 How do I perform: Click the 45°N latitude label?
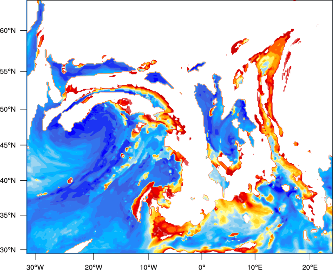click(x=8, y=145)
